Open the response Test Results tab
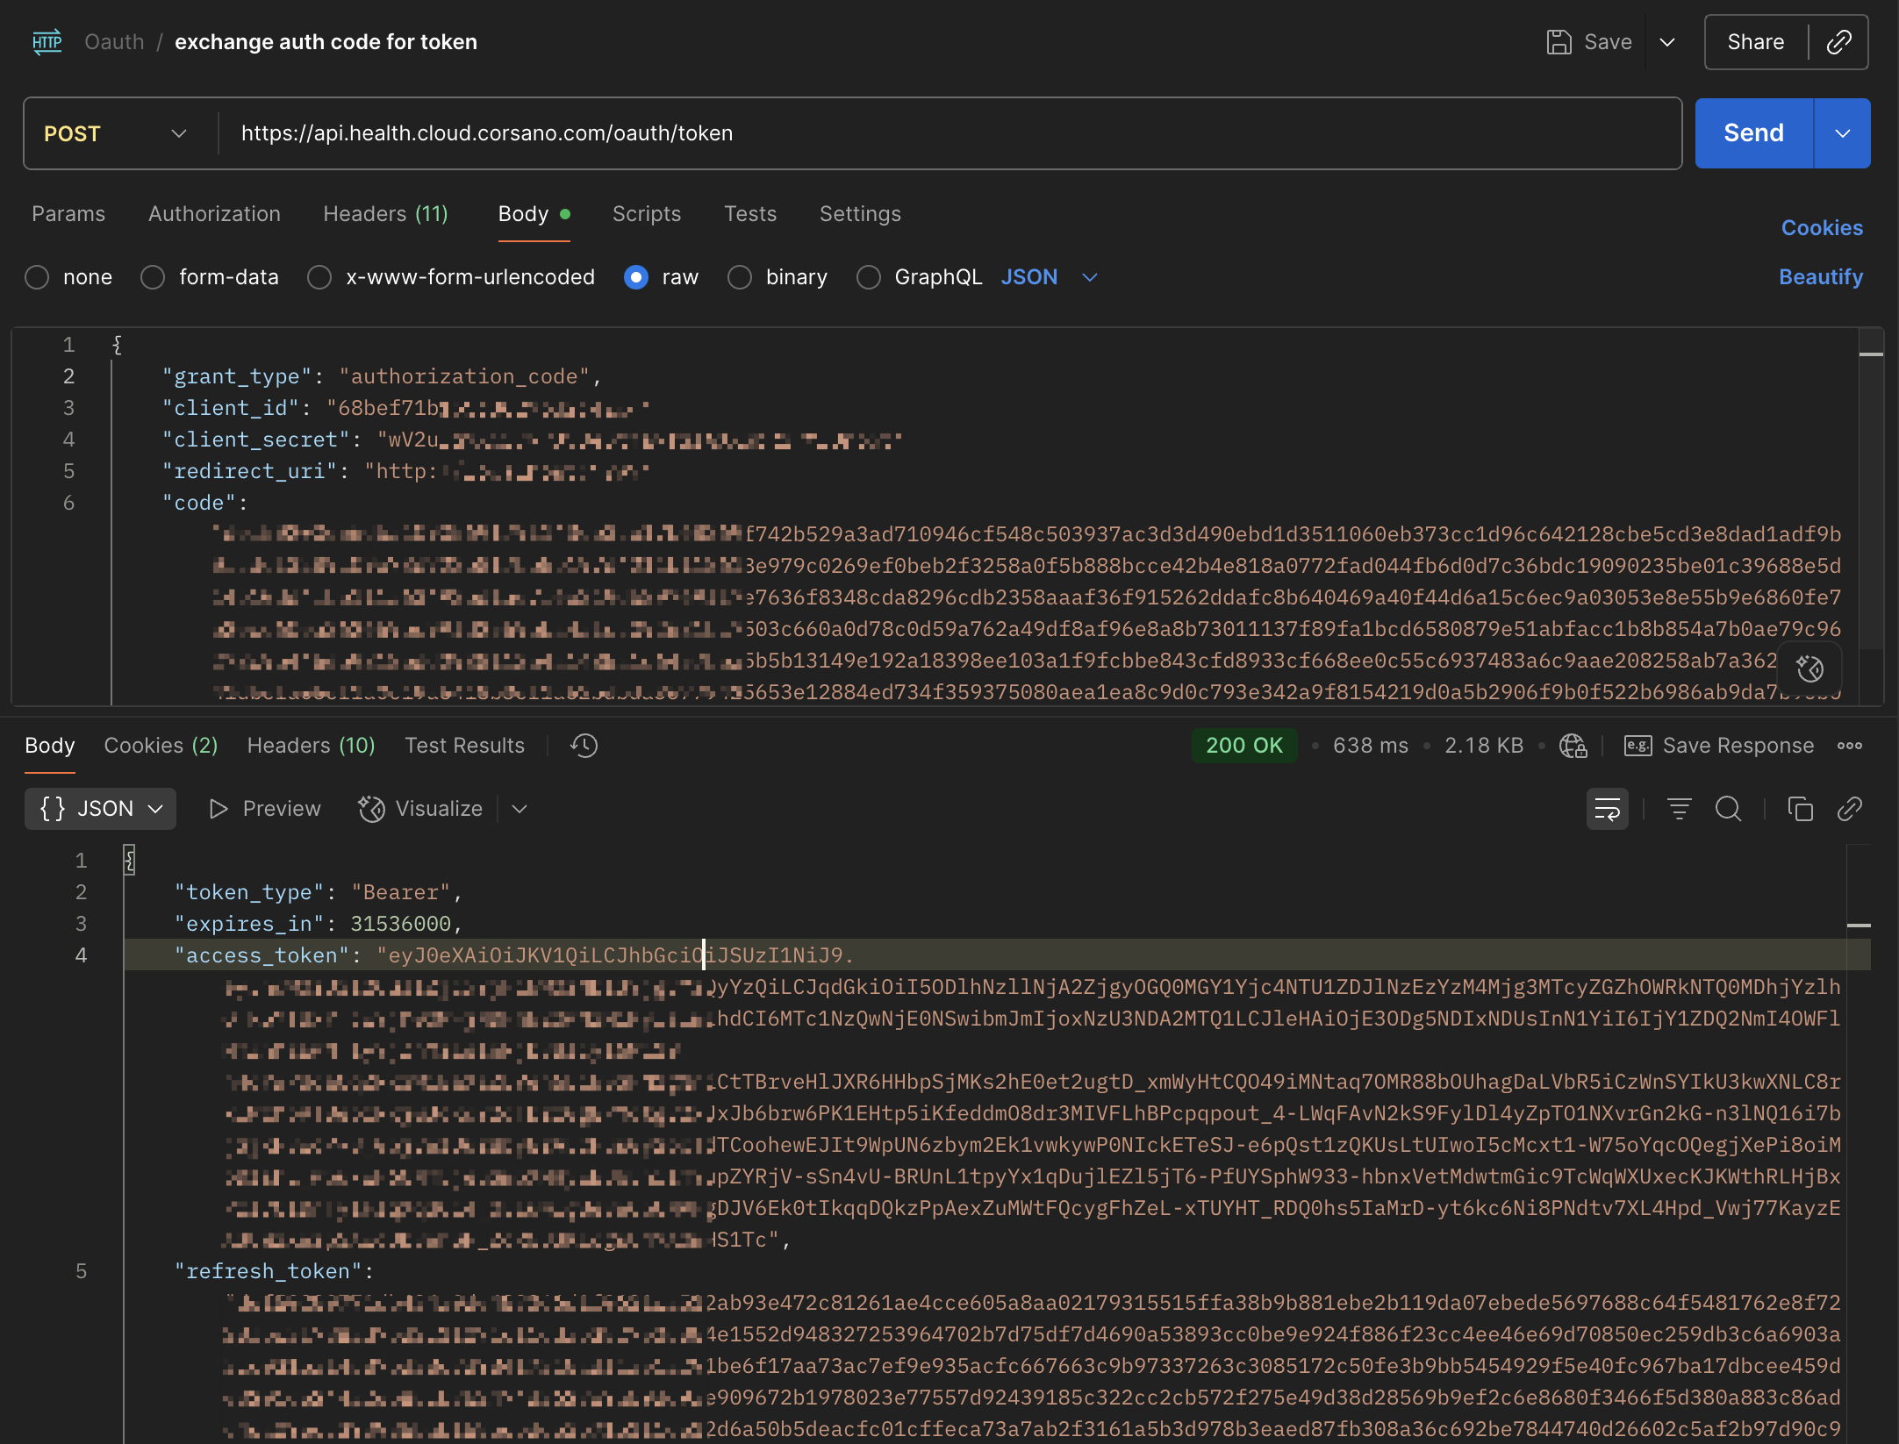Screen dimensions: 1899x1444 [464, 746]
